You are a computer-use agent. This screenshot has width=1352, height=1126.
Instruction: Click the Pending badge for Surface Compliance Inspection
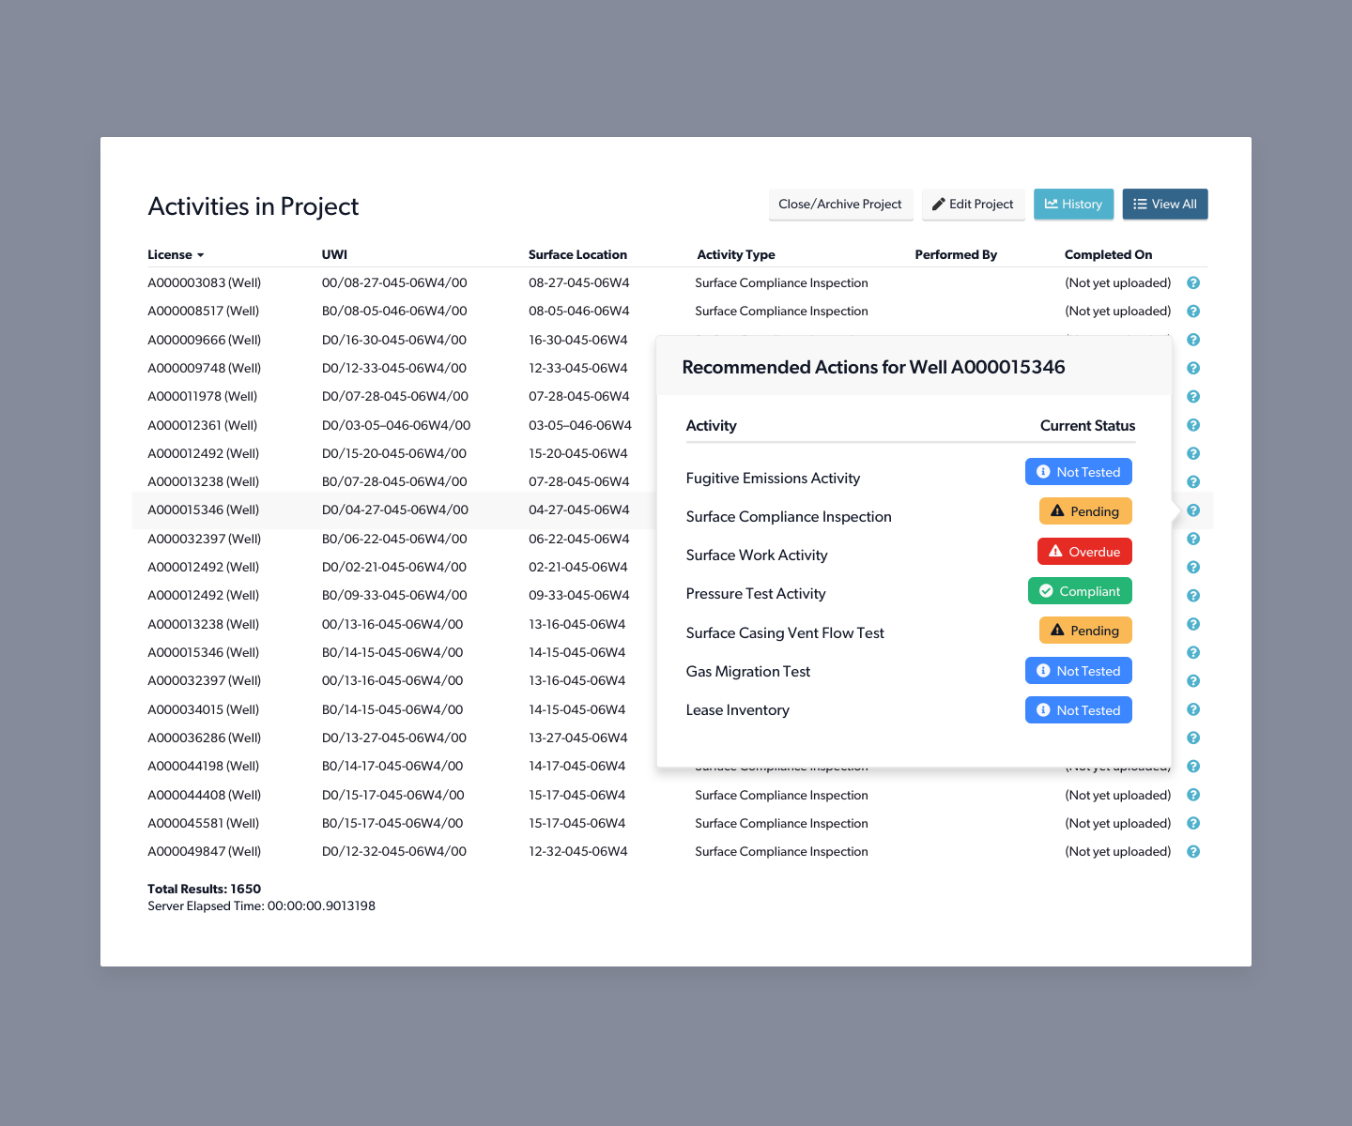pos(1084,510)
